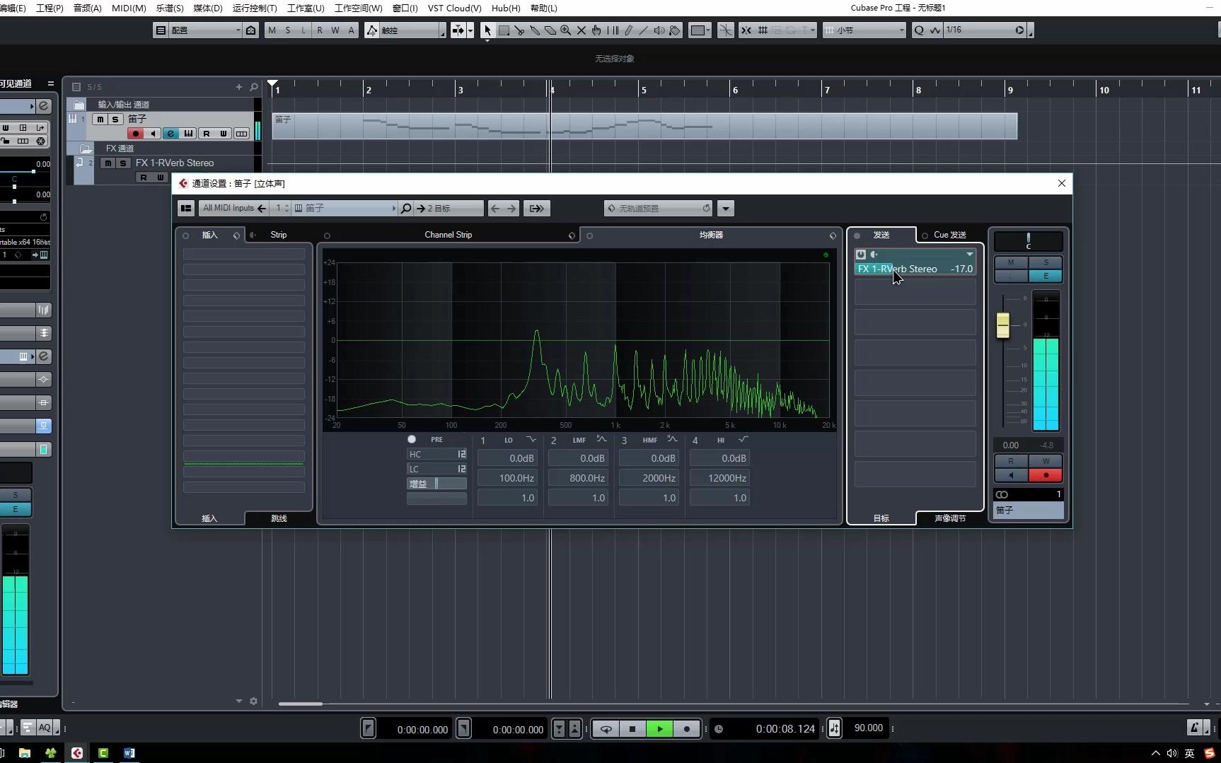1221x763 pixels.
Task: Solo the 笛子 track in track list
Action: point(115,120)
